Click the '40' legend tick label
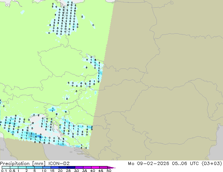Viewport: 223px width, 172px height. (x=93, y=171)
